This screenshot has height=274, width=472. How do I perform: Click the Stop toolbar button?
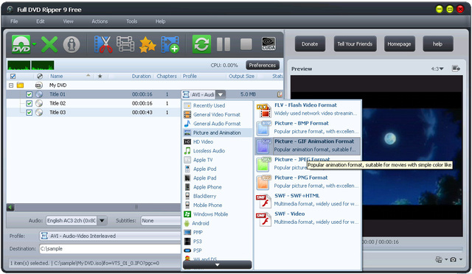(x=246, y=44)
